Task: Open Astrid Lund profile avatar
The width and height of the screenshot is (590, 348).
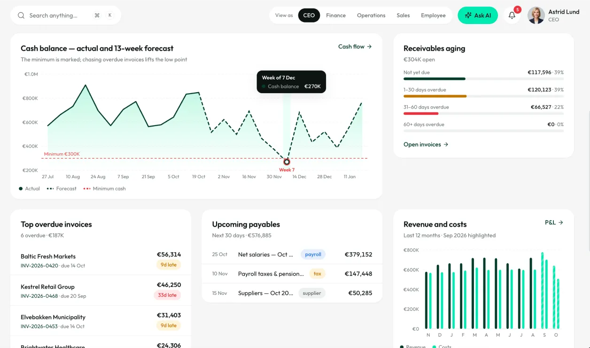Action: coord(536,16)
